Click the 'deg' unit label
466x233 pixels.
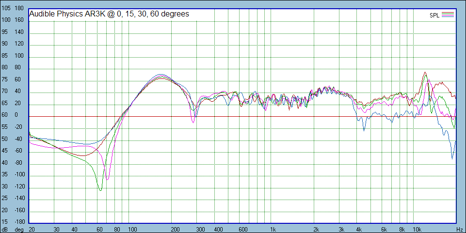[x=19, y=230]
